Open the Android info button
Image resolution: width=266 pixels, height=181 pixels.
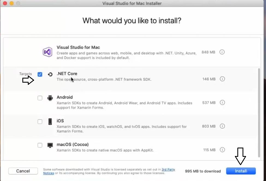222,102
